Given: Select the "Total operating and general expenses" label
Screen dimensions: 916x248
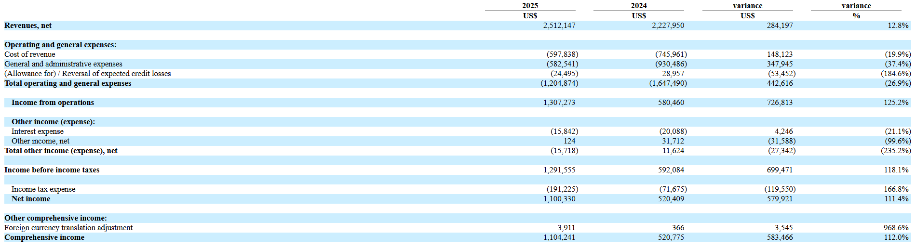Looking at the screenshot, I should pos(67,83).
